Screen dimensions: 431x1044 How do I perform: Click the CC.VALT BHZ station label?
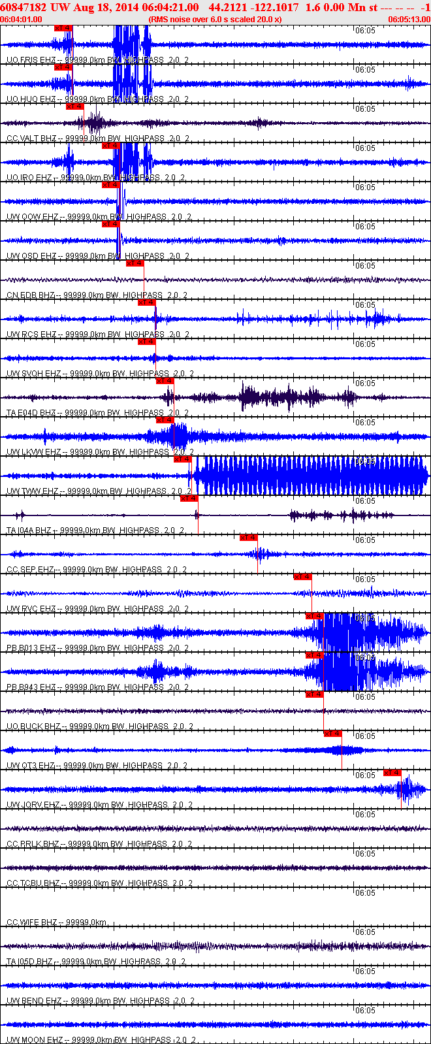coord(32,139)
